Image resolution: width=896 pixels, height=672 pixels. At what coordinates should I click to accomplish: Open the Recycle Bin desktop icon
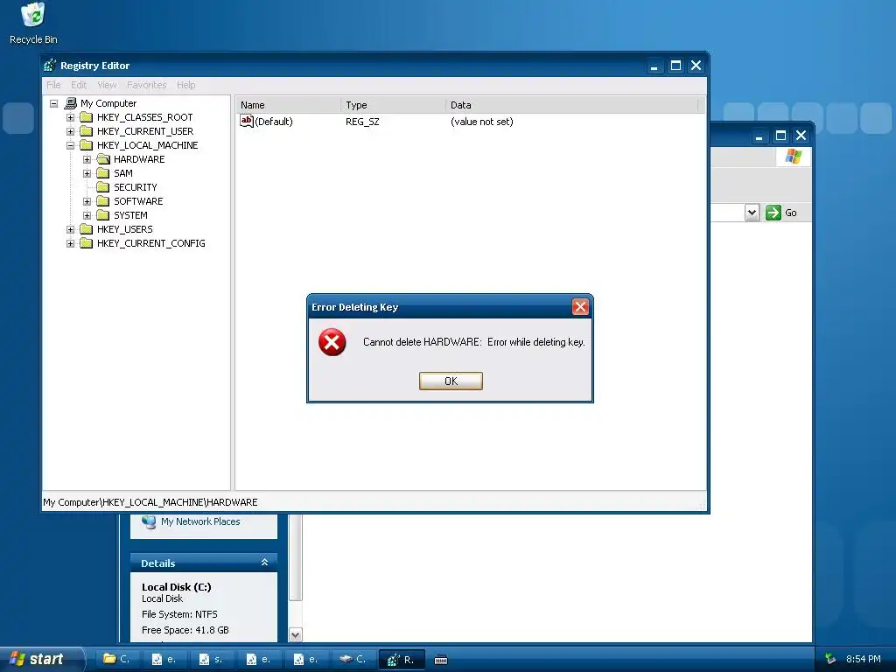(x=33, y=24)
